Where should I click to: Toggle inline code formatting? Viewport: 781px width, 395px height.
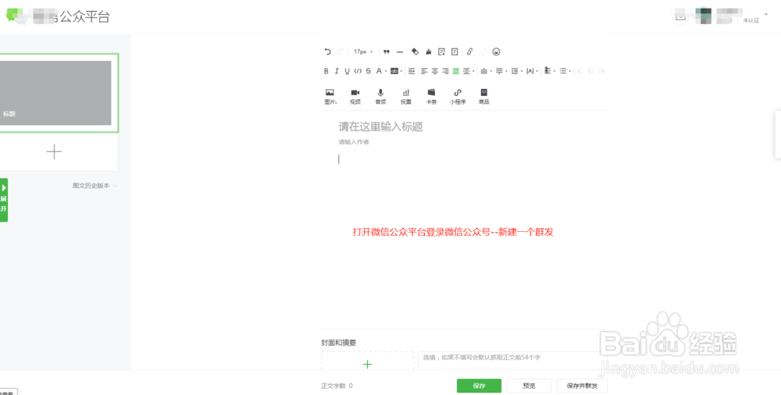358,71
